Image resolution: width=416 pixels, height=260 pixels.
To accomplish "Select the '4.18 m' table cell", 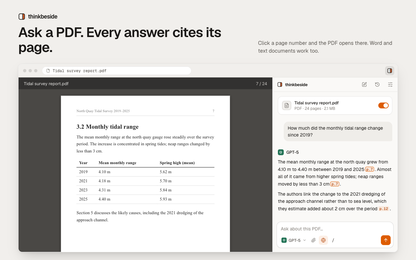I will point(104,181).
